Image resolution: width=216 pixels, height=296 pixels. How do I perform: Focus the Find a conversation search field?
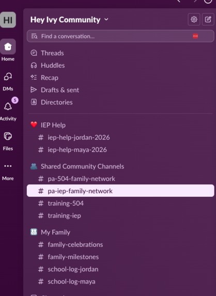(120, 36)
